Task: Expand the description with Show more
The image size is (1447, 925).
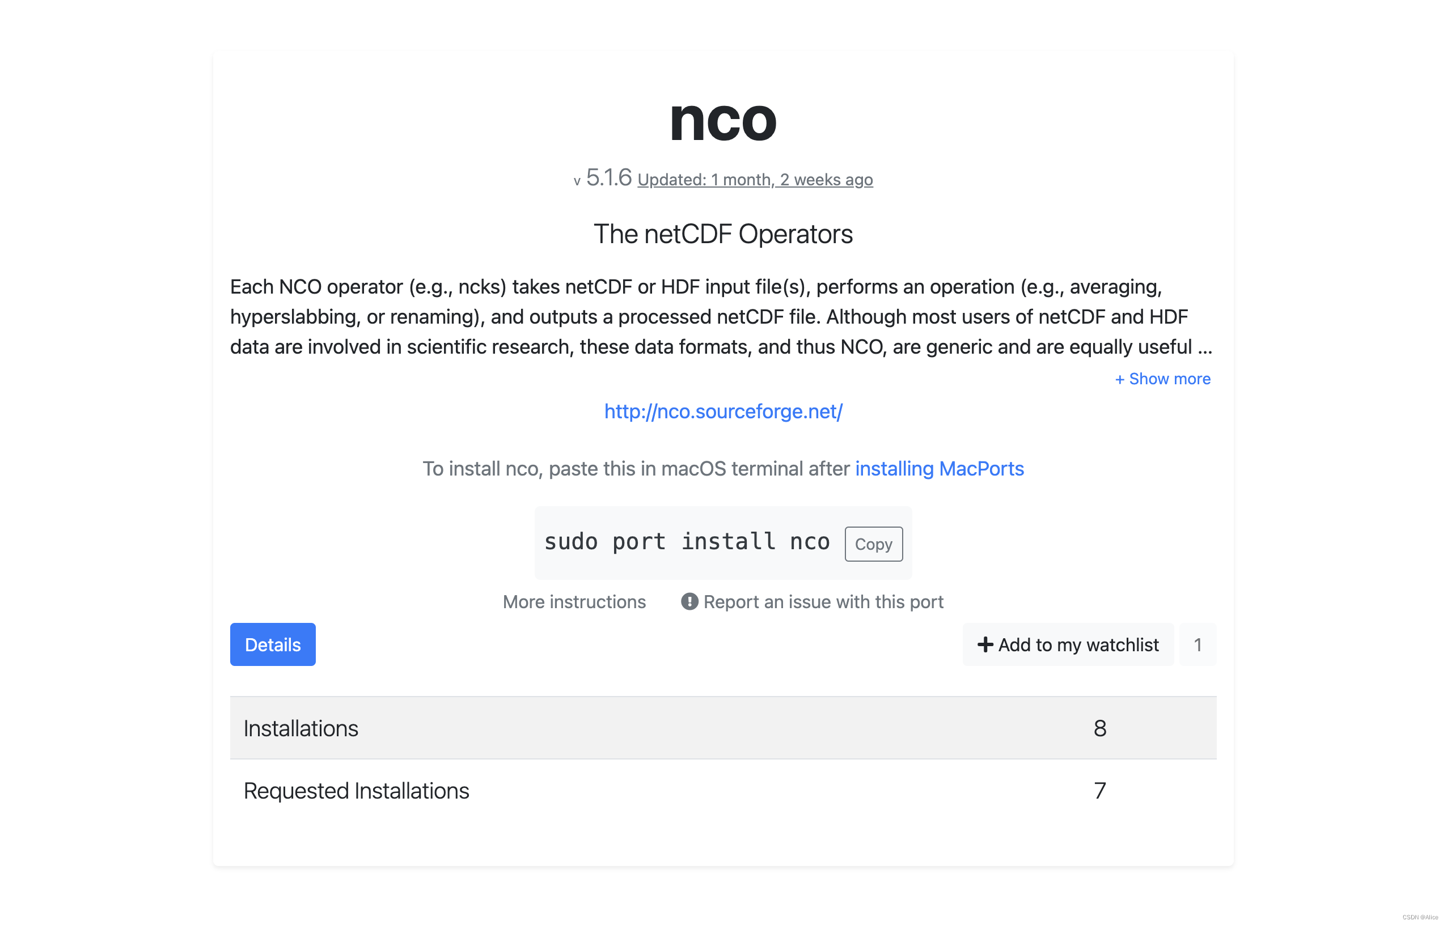Action: [1163, 379]
